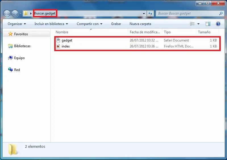
Task: Open the Compartir con dropdown
Action: click(89, 24)
